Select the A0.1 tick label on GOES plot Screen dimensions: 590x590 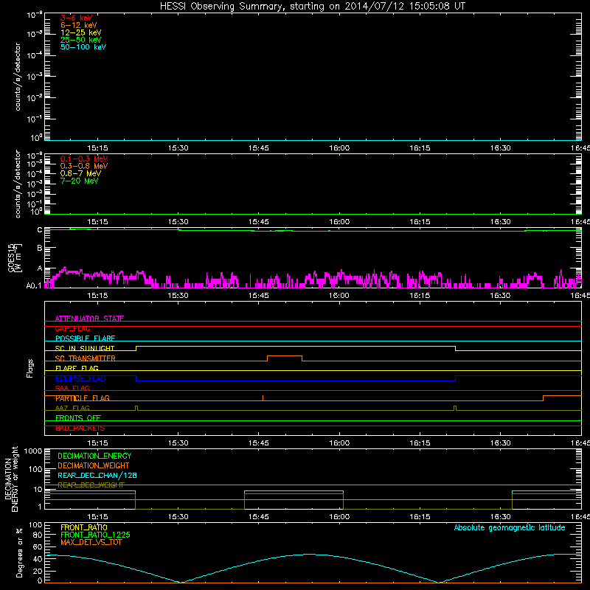tap(34, 286)
